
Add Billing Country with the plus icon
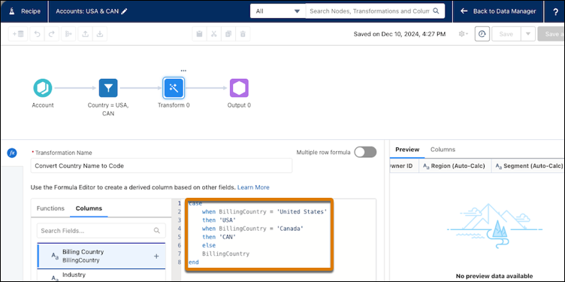tap(156, 256)
